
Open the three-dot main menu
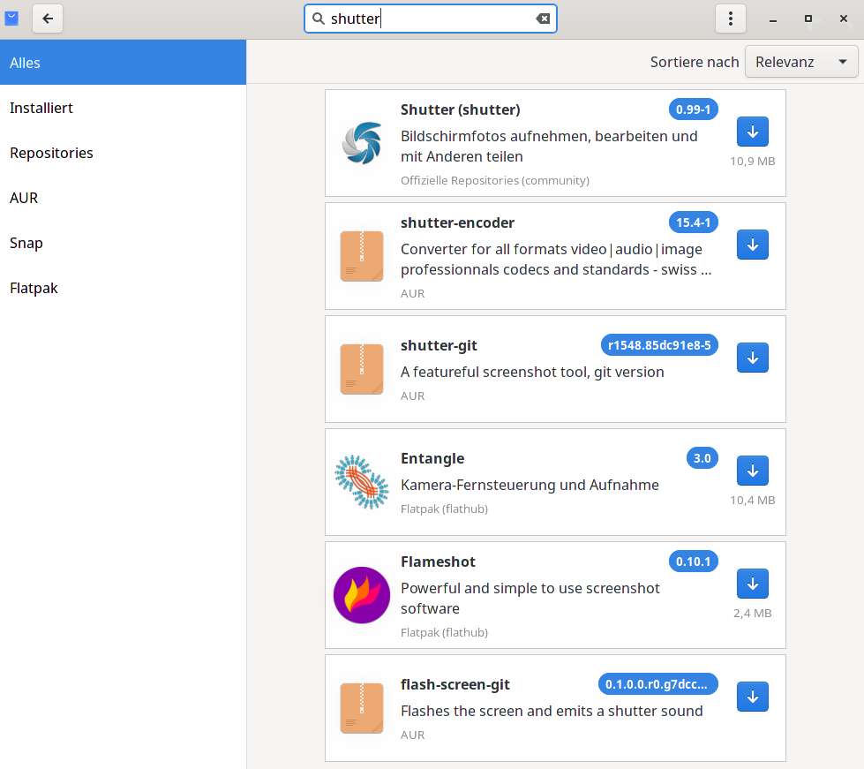[730, 19]
